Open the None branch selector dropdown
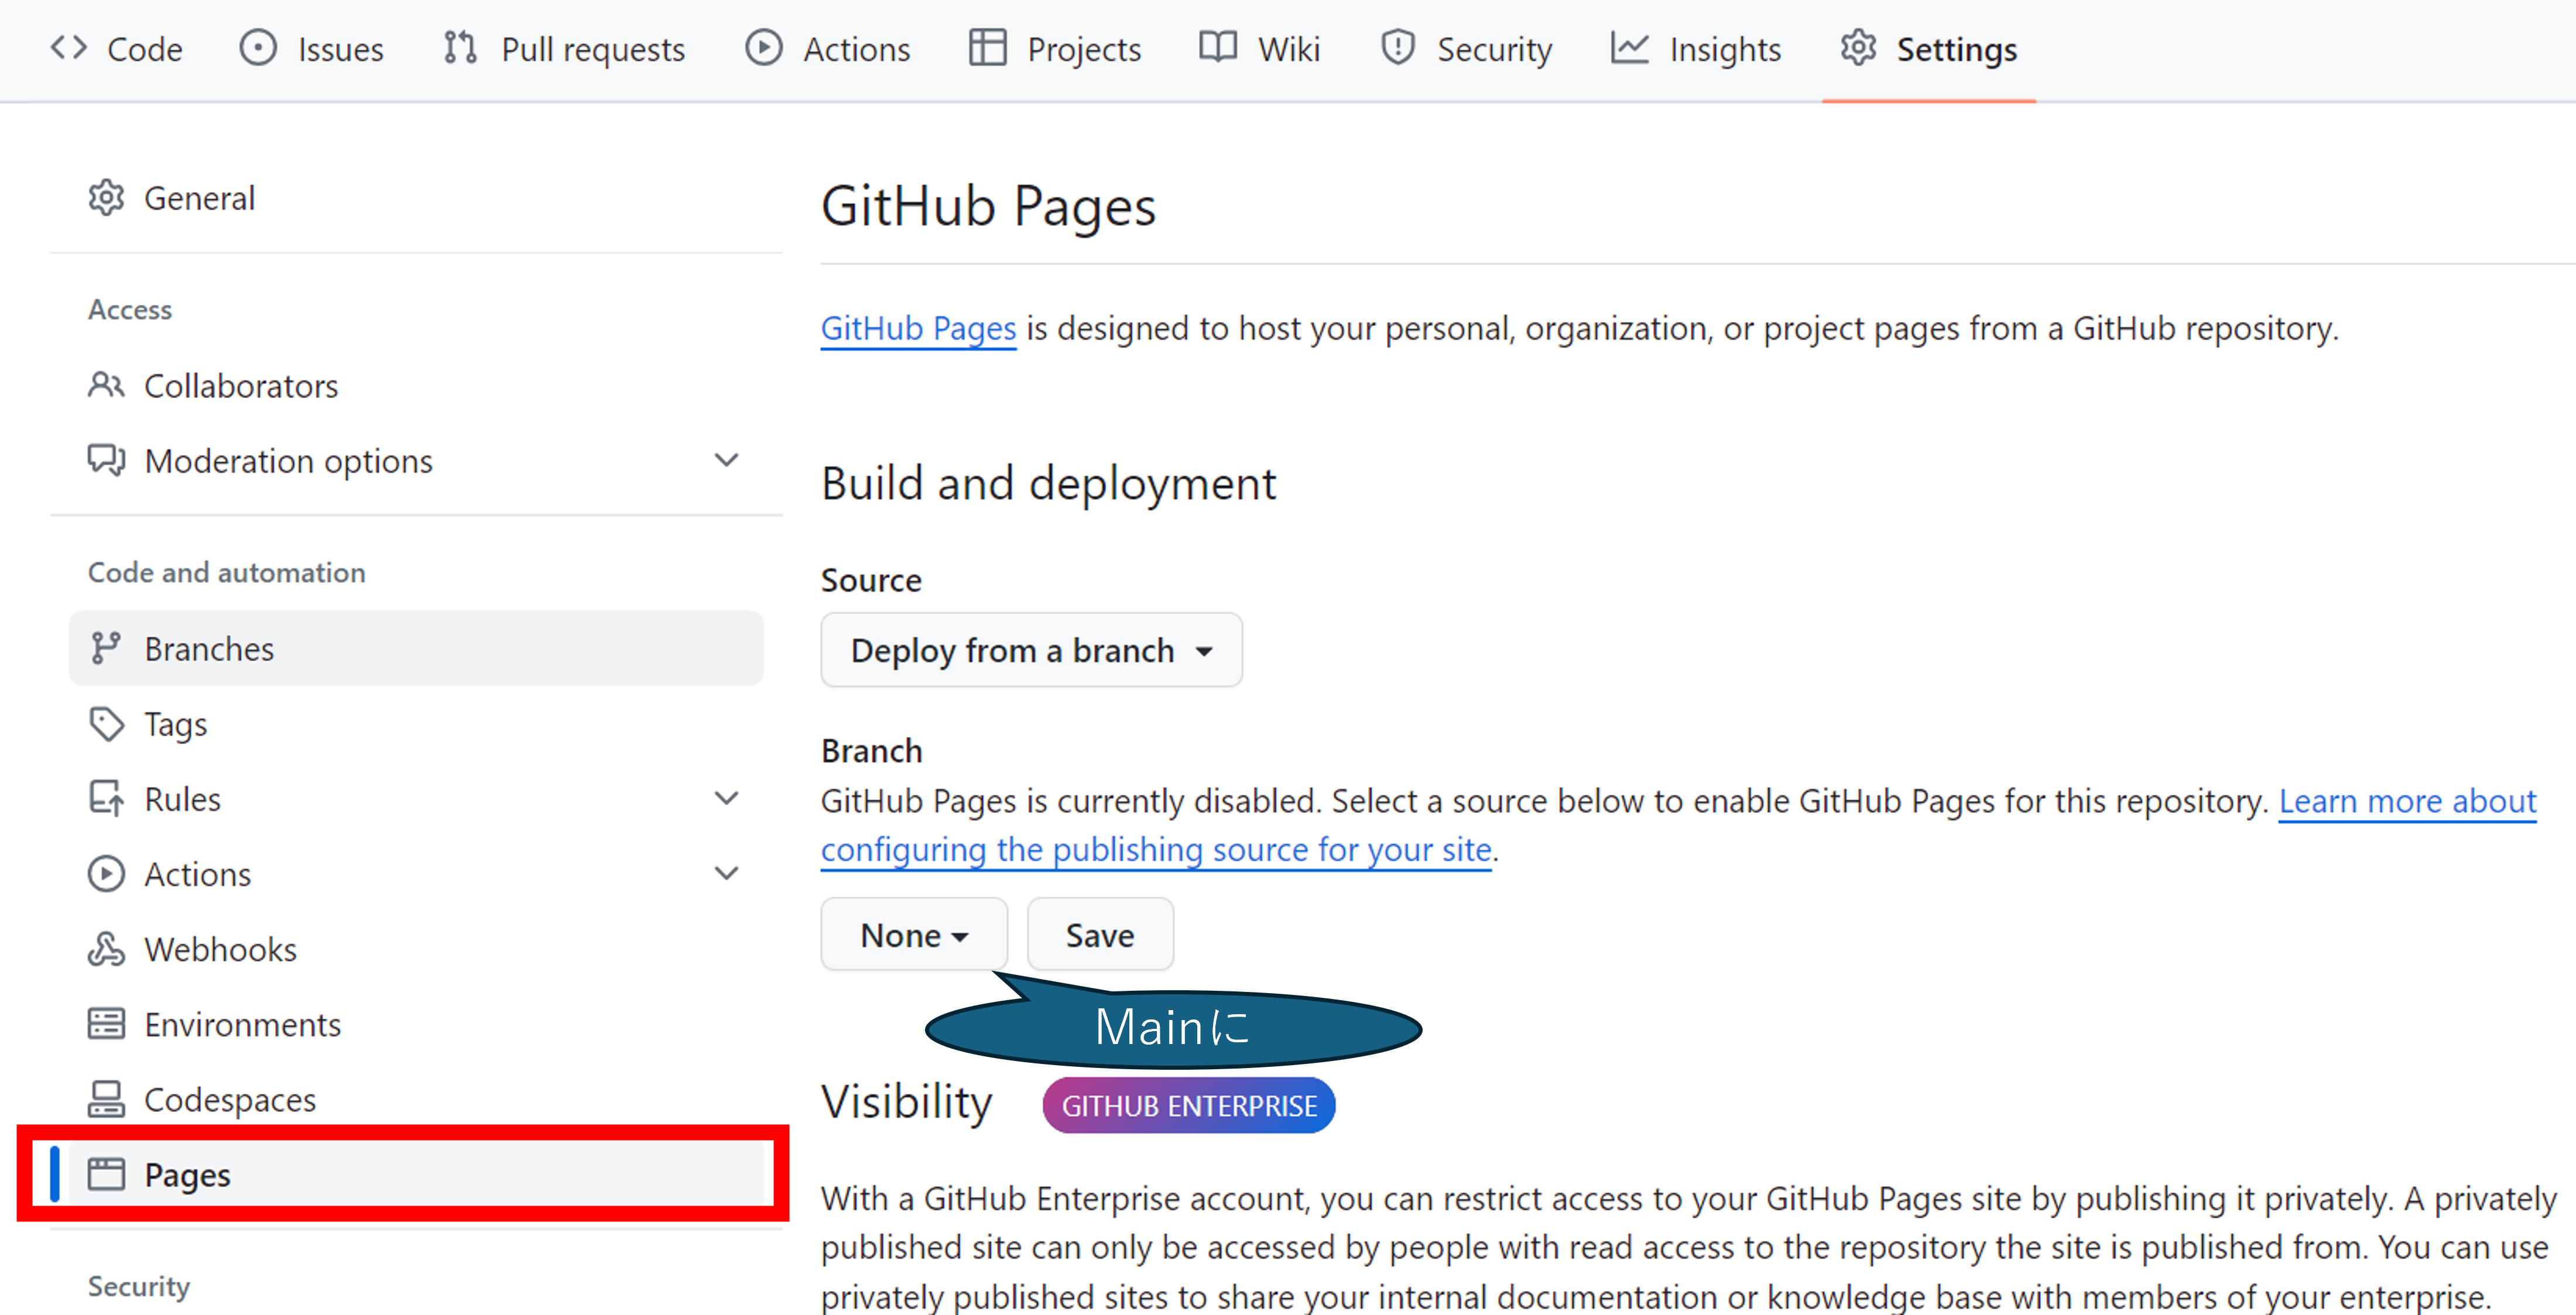The width and height of the screenshot is (2576, 1315). click(x=913, y=935)
